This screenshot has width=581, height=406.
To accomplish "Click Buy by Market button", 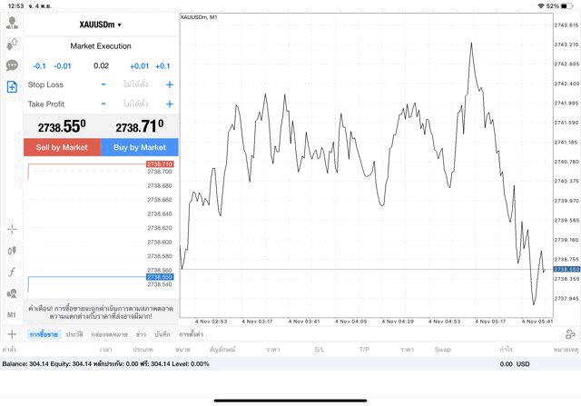I will coord(140,147).
